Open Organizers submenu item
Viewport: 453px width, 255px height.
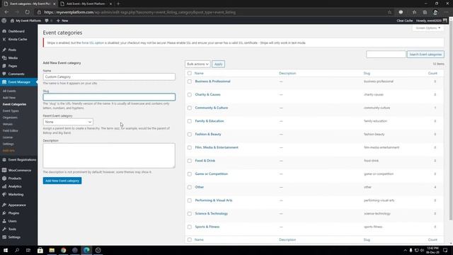click(x=10, y=118)
